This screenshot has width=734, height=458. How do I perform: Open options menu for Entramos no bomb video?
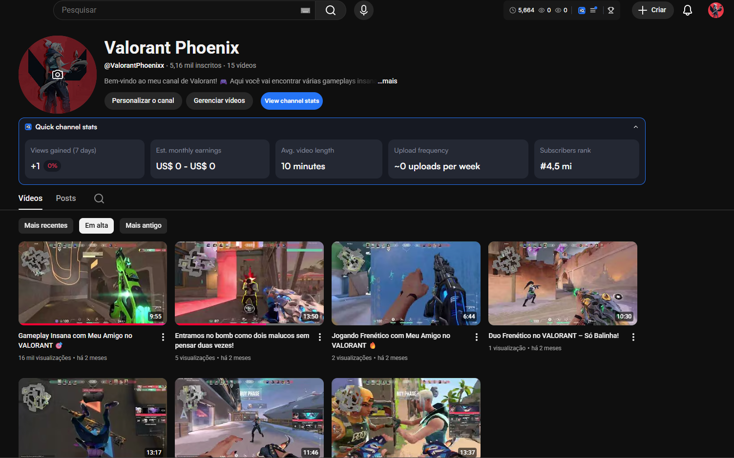pyautogui.click(x=320, y=337)
